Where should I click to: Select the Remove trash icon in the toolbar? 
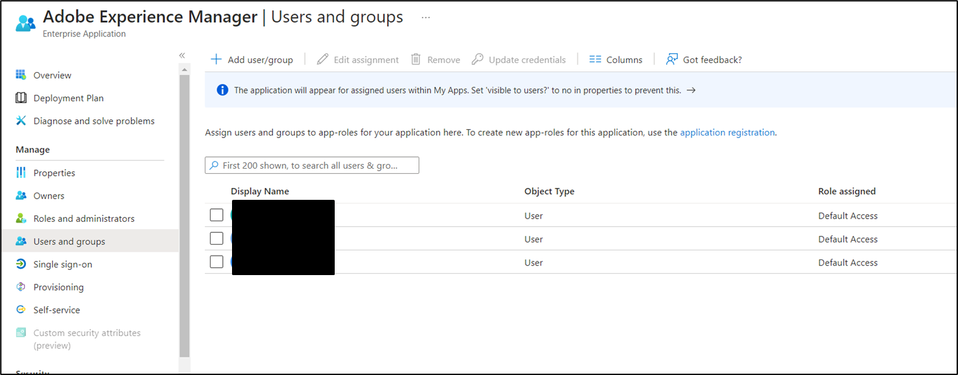tap(415, 59)
